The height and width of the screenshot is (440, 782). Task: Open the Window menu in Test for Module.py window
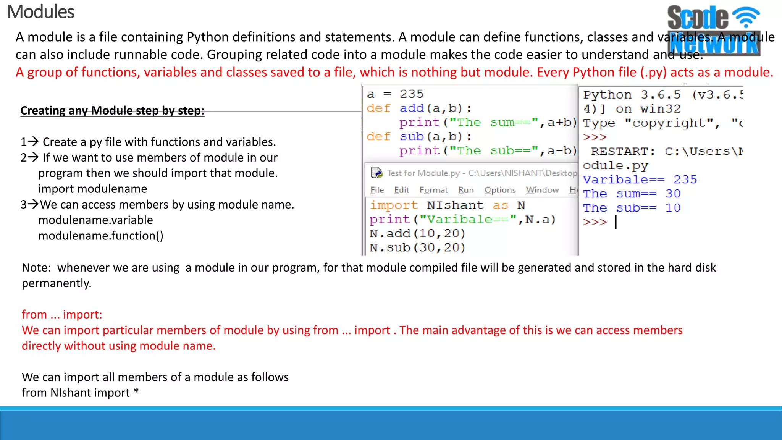542,190
